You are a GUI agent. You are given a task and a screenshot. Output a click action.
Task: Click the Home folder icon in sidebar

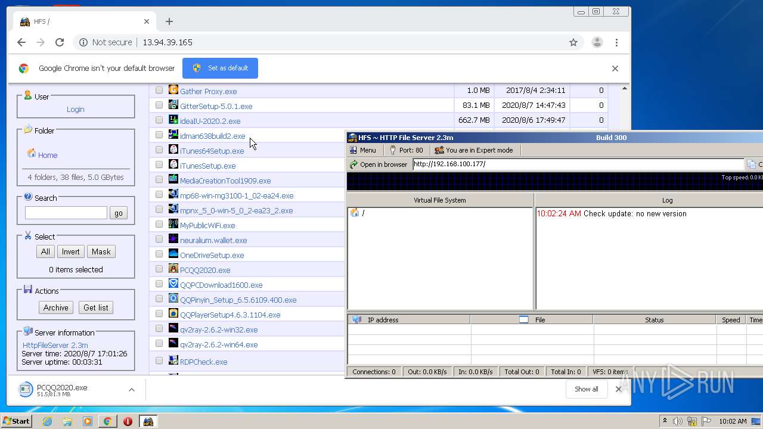coord(32,154)
